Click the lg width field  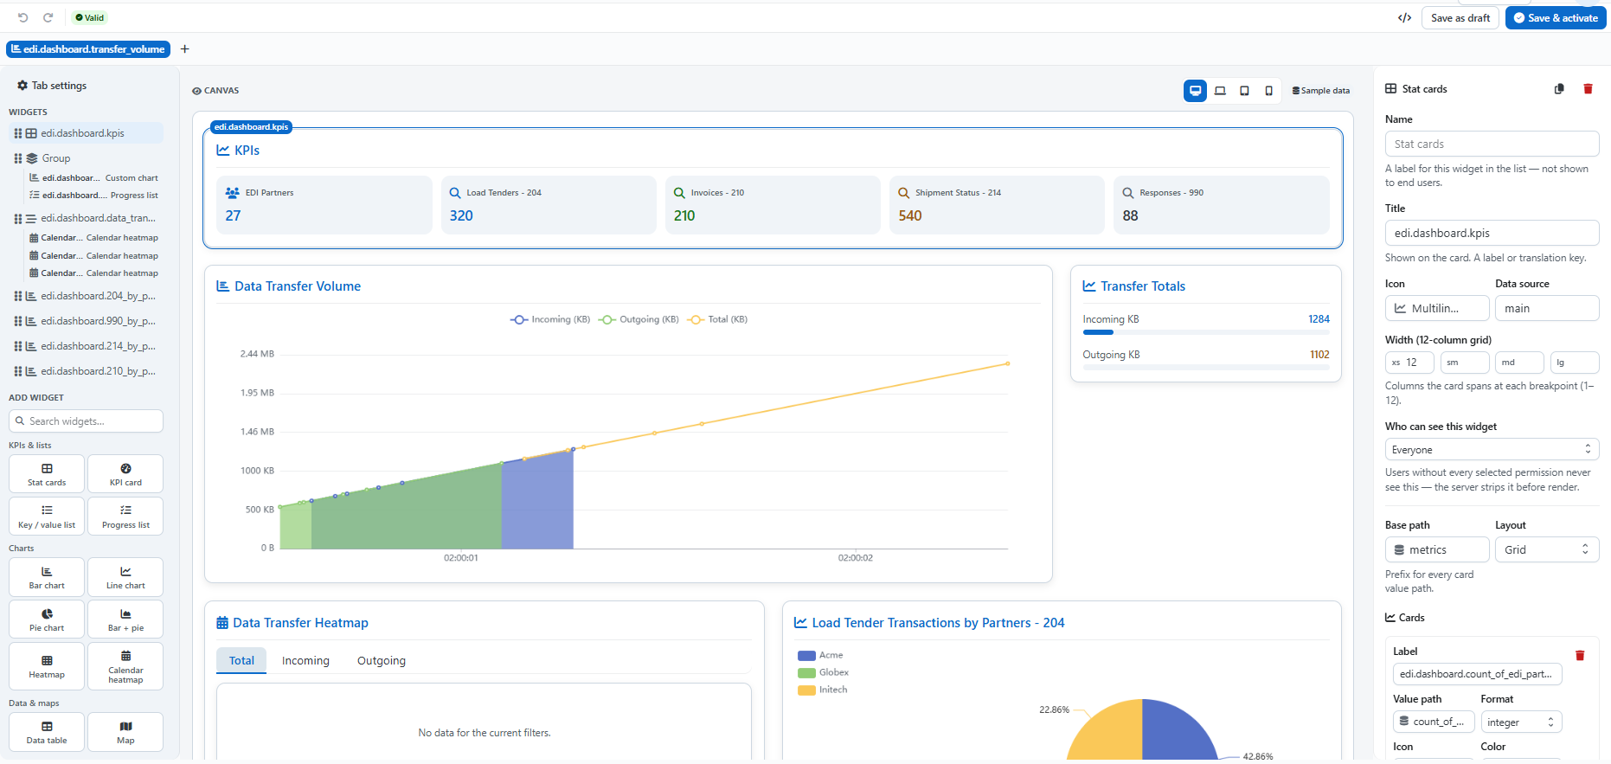pos(1575,363)
